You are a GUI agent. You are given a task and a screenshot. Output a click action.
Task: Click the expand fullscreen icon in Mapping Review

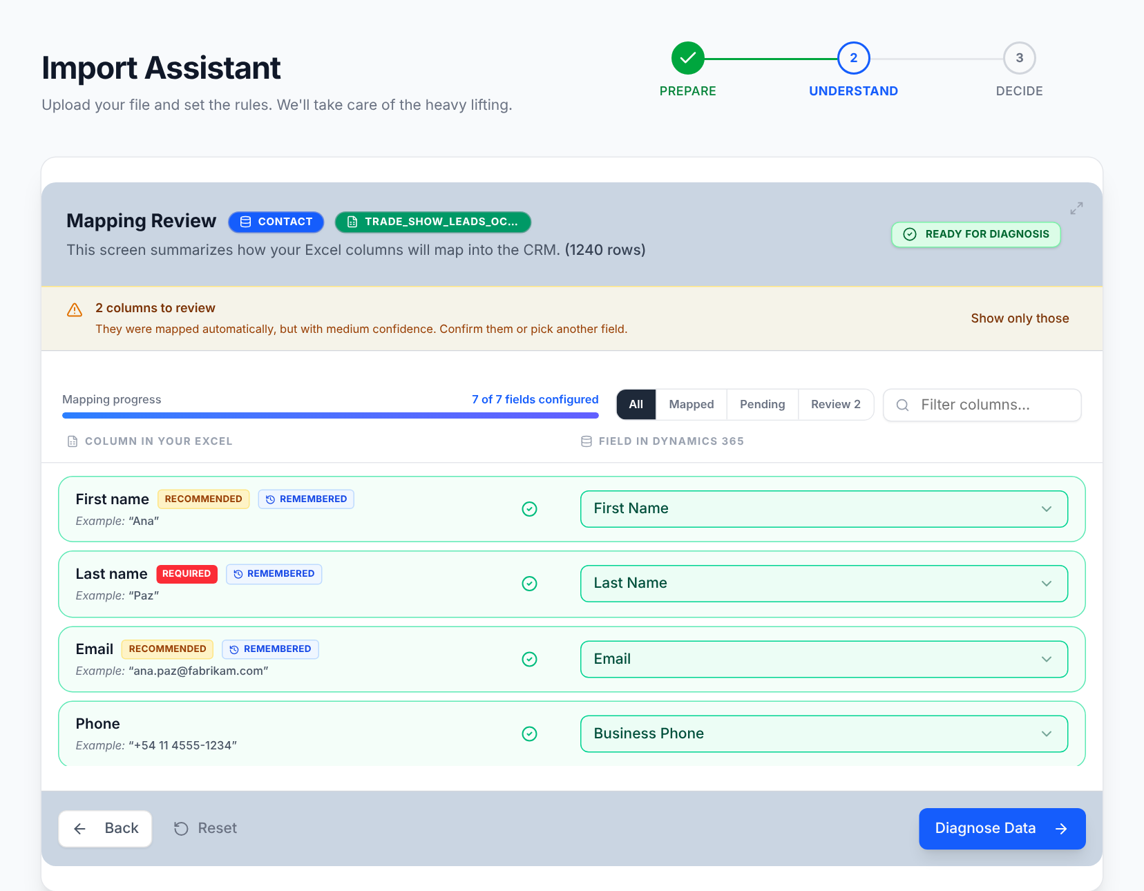tap(1076, 208)
